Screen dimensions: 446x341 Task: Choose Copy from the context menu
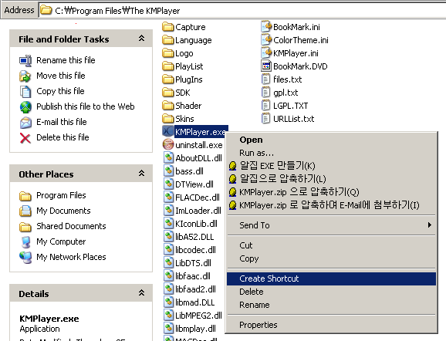[x=331, y=258]
